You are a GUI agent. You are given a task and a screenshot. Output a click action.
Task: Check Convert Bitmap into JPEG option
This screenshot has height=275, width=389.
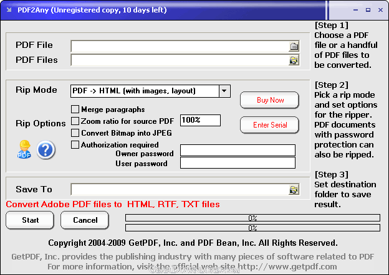[x=75, y=133]
